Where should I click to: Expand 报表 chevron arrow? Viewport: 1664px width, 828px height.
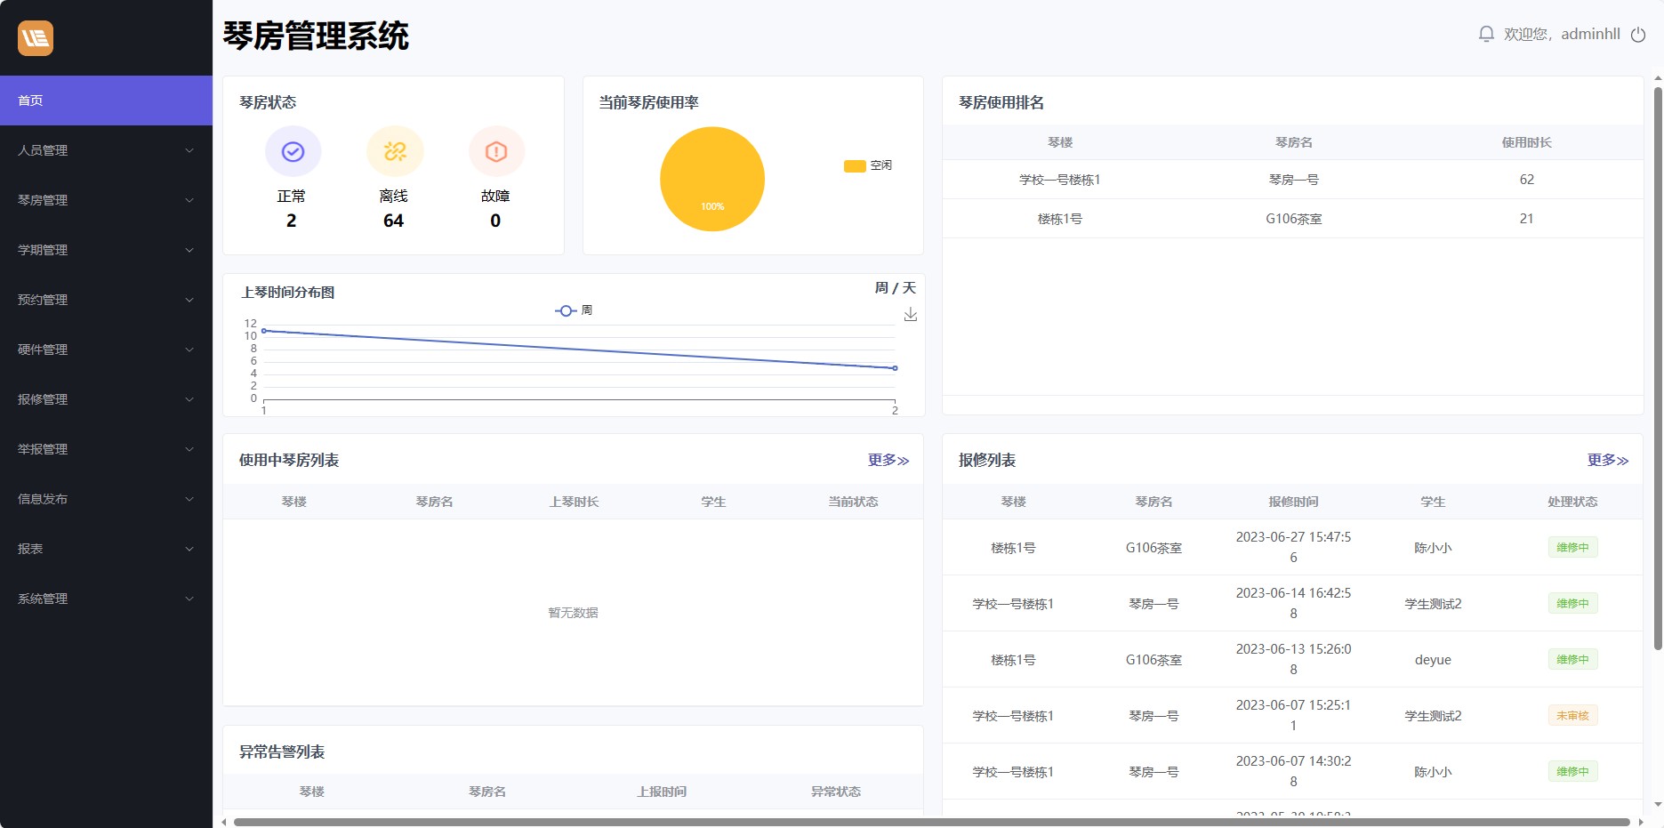pyautogui.click(x=189, y=549)
